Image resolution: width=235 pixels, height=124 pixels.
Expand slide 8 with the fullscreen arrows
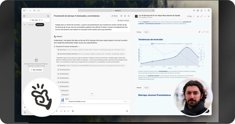203,32
